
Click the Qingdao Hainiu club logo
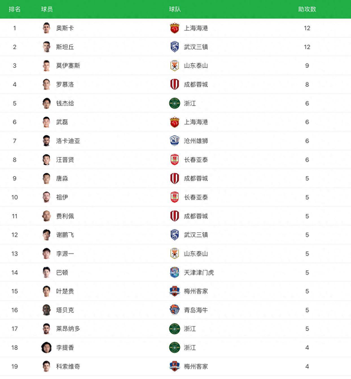pos(175,310)
